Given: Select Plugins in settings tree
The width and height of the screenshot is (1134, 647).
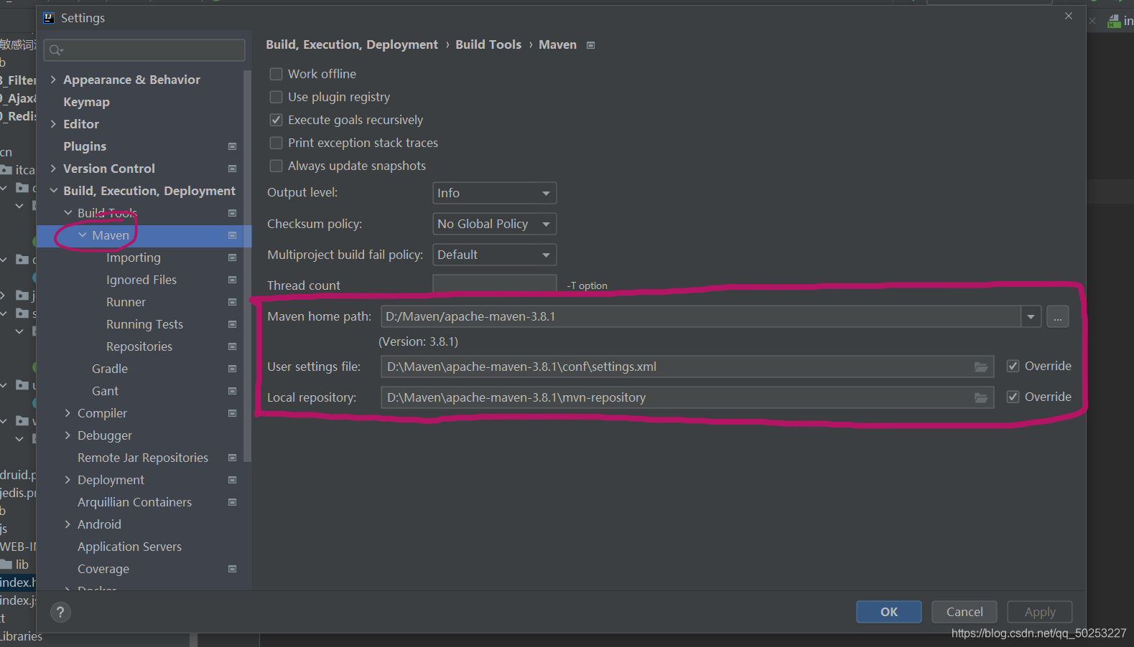Looking at the screenshot, I should (x=85, y=146).
